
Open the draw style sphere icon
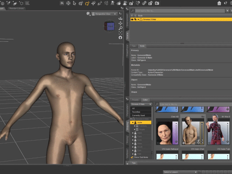coord(88,14)
